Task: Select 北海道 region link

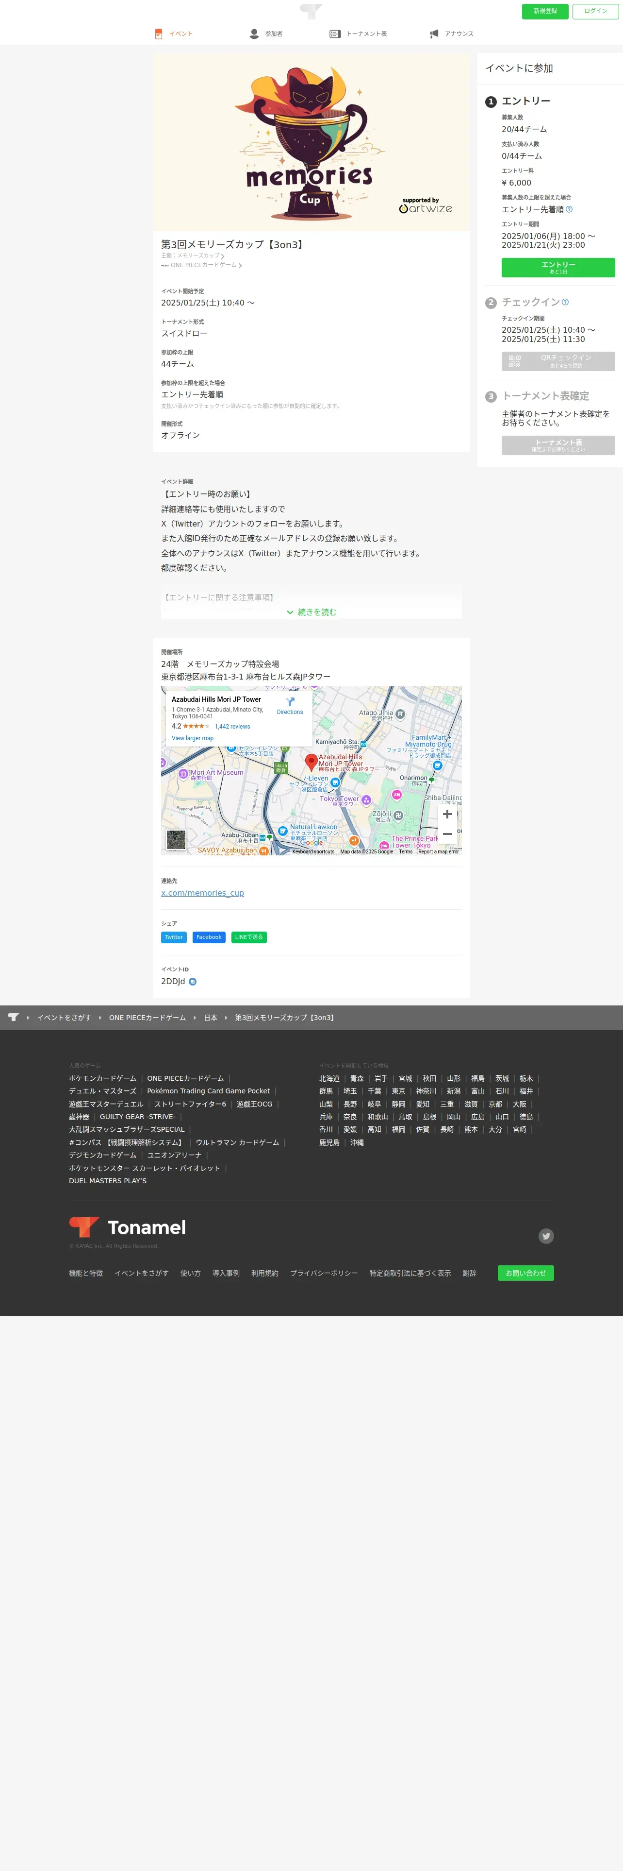Action: (329, 1078)
